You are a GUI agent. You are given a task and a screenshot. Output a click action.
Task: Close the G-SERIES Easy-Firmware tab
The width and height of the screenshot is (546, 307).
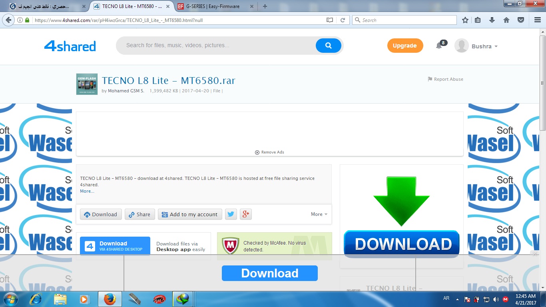251,6
